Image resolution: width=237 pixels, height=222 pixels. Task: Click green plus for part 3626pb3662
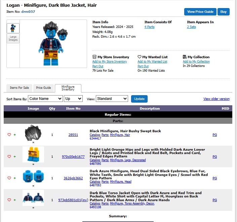click(x=15, y=178)
